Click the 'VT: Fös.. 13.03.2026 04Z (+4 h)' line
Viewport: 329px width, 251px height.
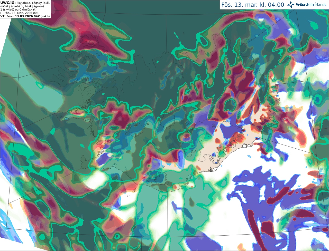[25, 16]
